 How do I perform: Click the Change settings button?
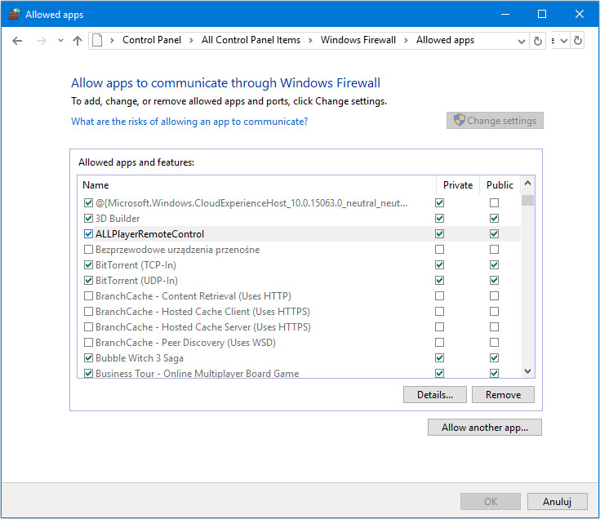coord(495,121)
